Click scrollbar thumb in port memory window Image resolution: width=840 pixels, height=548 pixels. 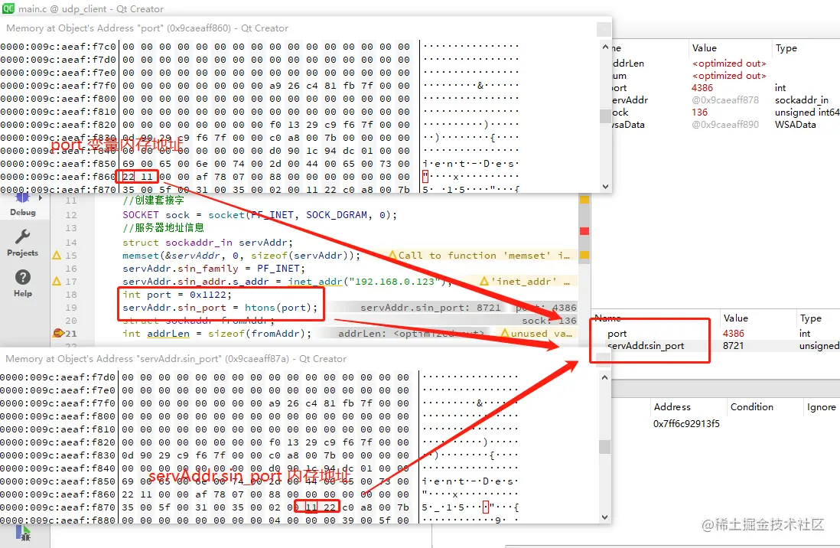click(x=605, y=116)
